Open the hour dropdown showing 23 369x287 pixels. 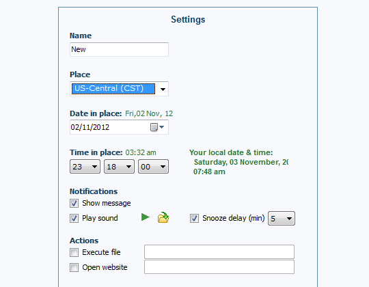pyautogui.click(x=85, y=167)
